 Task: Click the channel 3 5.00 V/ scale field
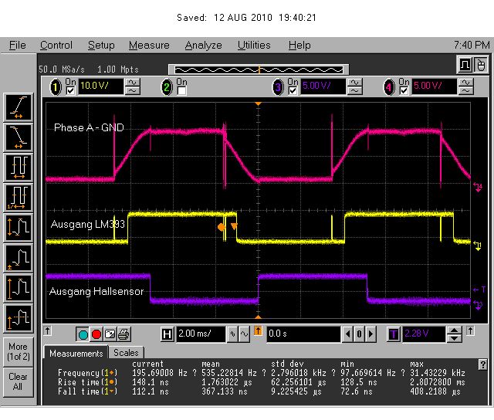tap(323, 86)
